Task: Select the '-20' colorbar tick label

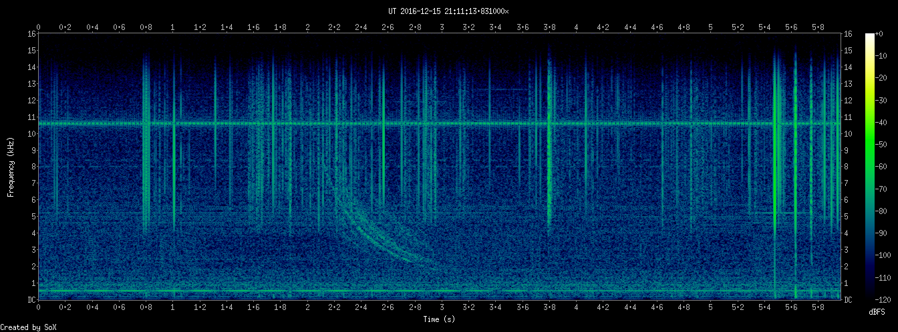Action: (x=883, y=78)
